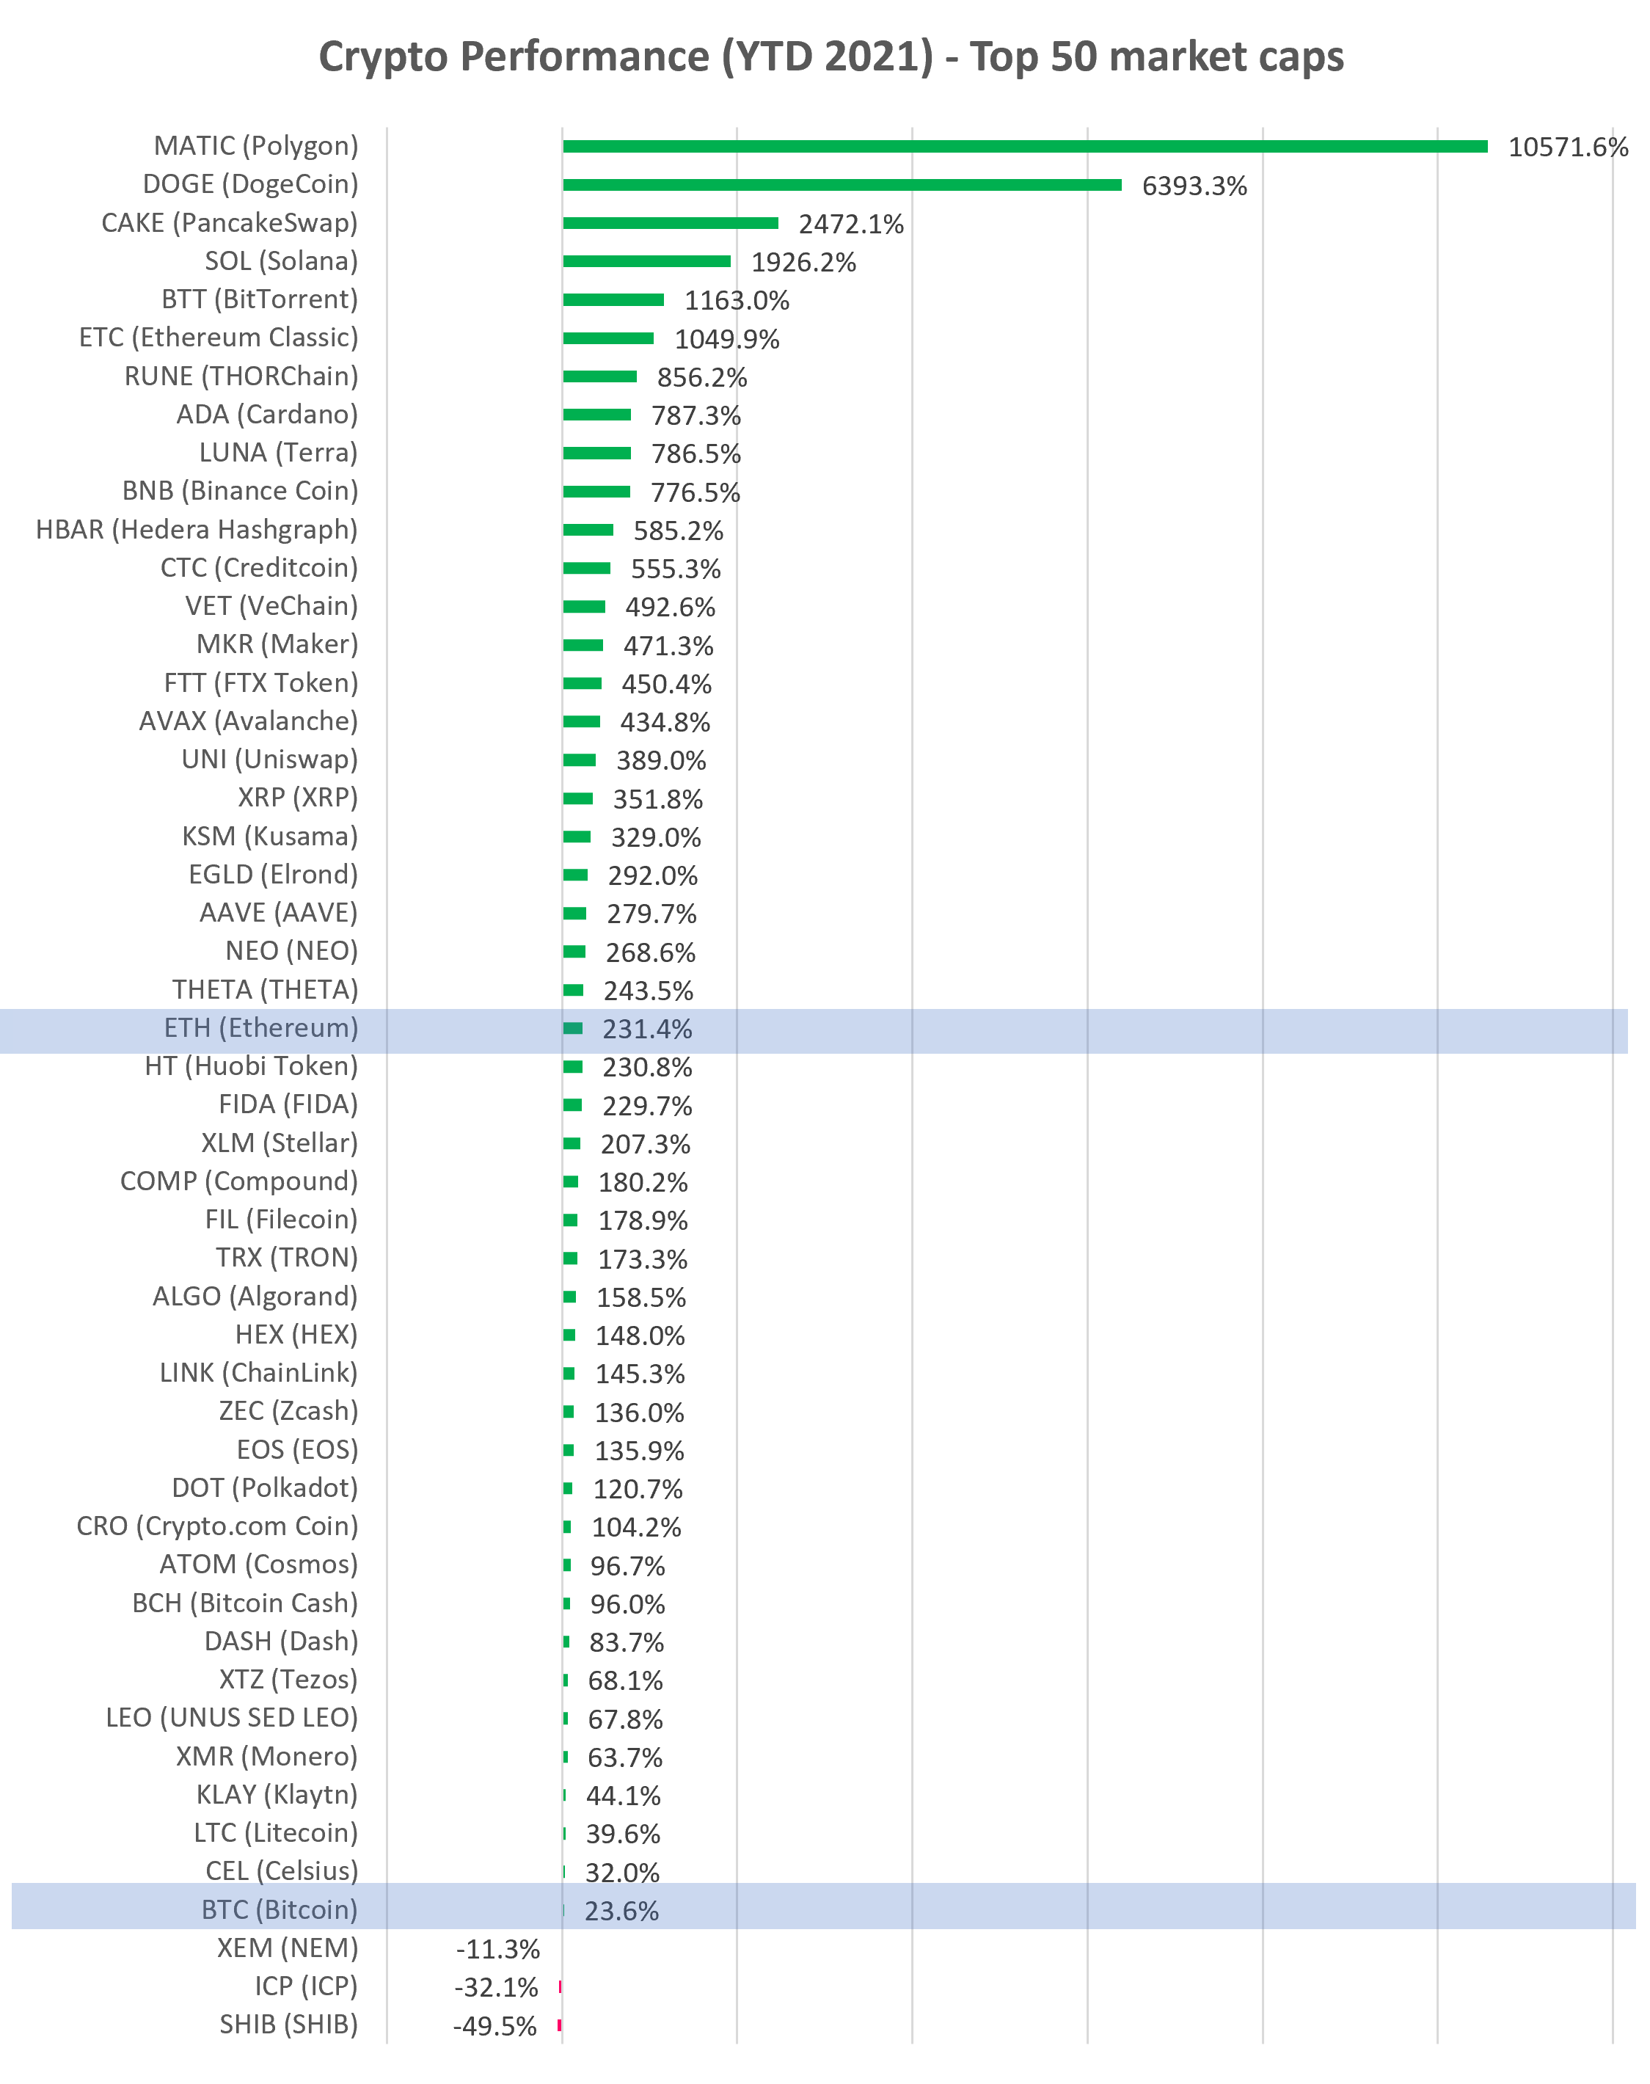Select the 'BCH (Bitcoin Cash)' label
The height and width of the screenshot is (2084, 1650).
245,1603
